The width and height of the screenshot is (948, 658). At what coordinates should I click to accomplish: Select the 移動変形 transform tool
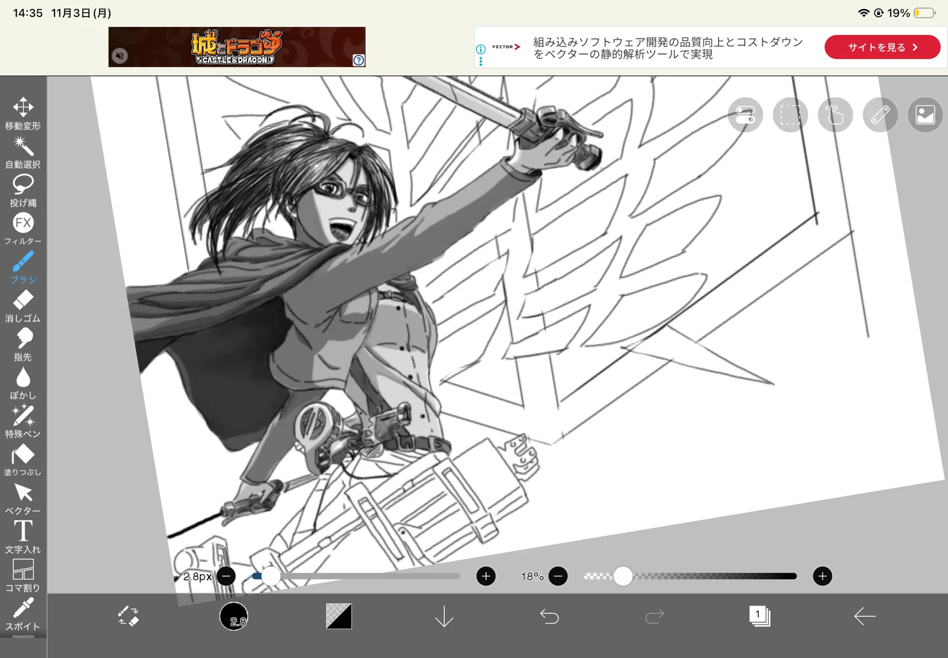point(23,113)
